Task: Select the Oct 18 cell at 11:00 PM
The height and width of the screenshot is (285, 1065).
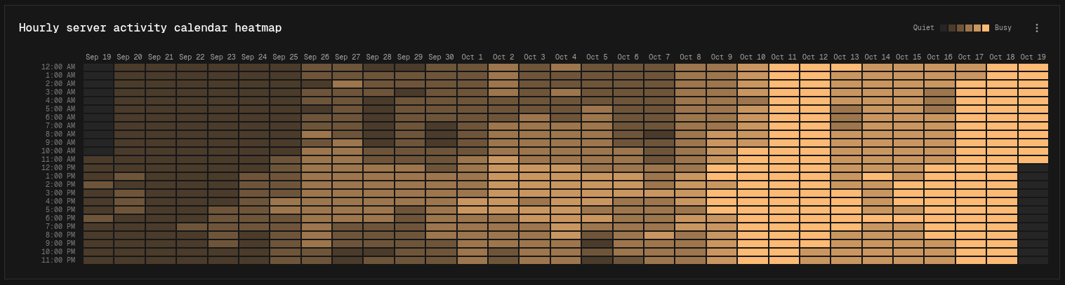Action: (1002, 260)
